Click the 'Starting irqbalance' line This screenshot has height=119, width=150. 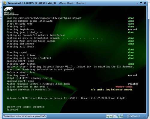pos(20,29)
